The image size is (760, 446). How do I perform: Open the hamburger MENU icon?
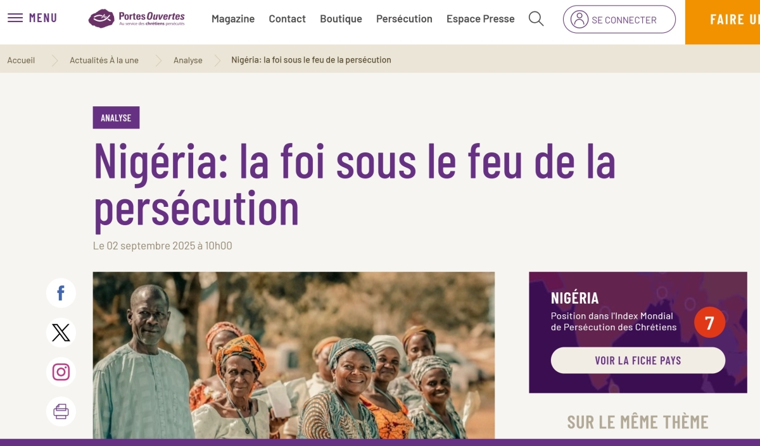[15, 18]
